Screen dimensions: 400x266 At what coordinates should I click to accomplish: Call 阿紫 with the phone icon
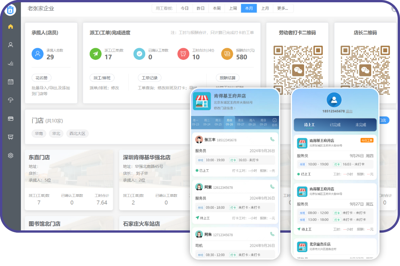[x=272, y=187]
